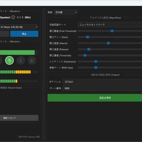Click the BOOTH: Touma-VRC text
Image resolution: width=142 pixels, height=142 pixels.
coord(30,137)
